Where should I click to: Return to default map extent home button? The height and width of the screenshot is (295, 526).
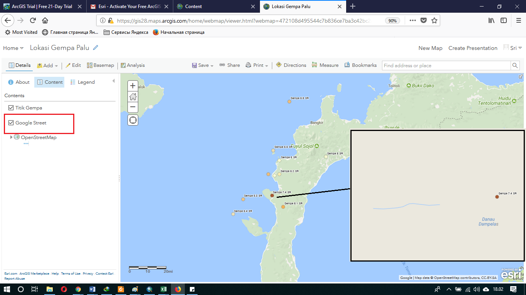point(133,96)
